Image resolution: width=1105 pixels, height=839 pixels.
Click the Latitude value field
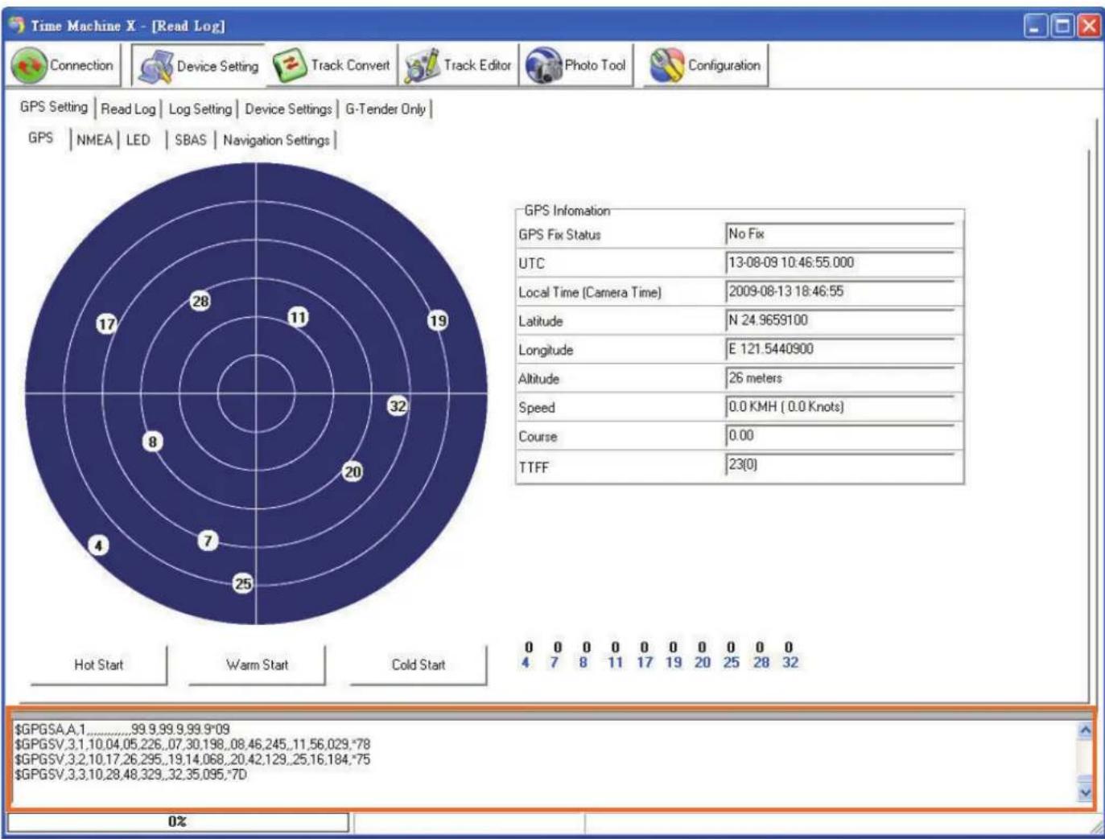point(839,320)
